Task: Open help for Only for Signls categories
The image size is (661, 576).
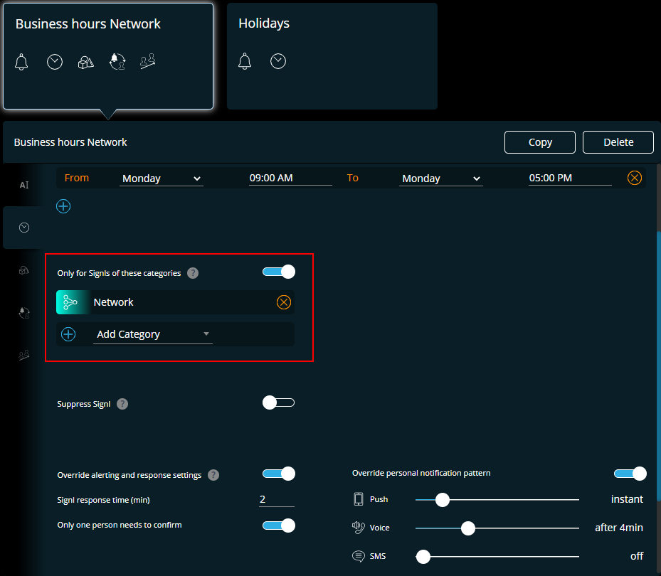Action: pyautogui.click(x=193, y=273)
